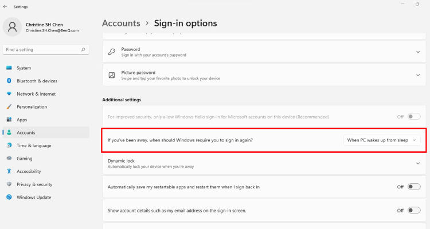Go to Privacy & security page
This screenshot has width=430, height=229.
pyautogui.click(x=34, y=184)
